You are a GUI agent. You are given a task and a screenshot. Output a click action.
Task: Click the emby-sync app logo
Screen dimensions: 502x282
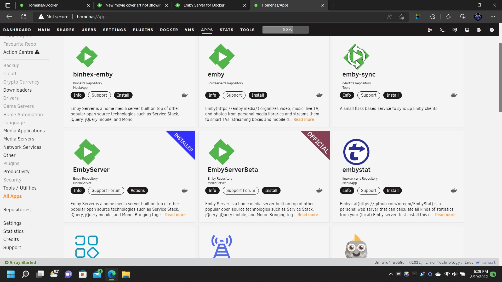[356, 56]
